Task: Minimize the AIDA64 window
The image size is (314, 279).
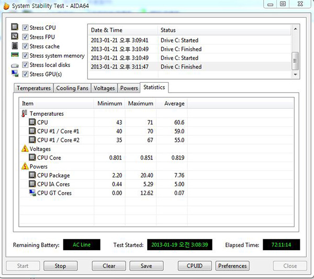Action: (x=270, y=4)
